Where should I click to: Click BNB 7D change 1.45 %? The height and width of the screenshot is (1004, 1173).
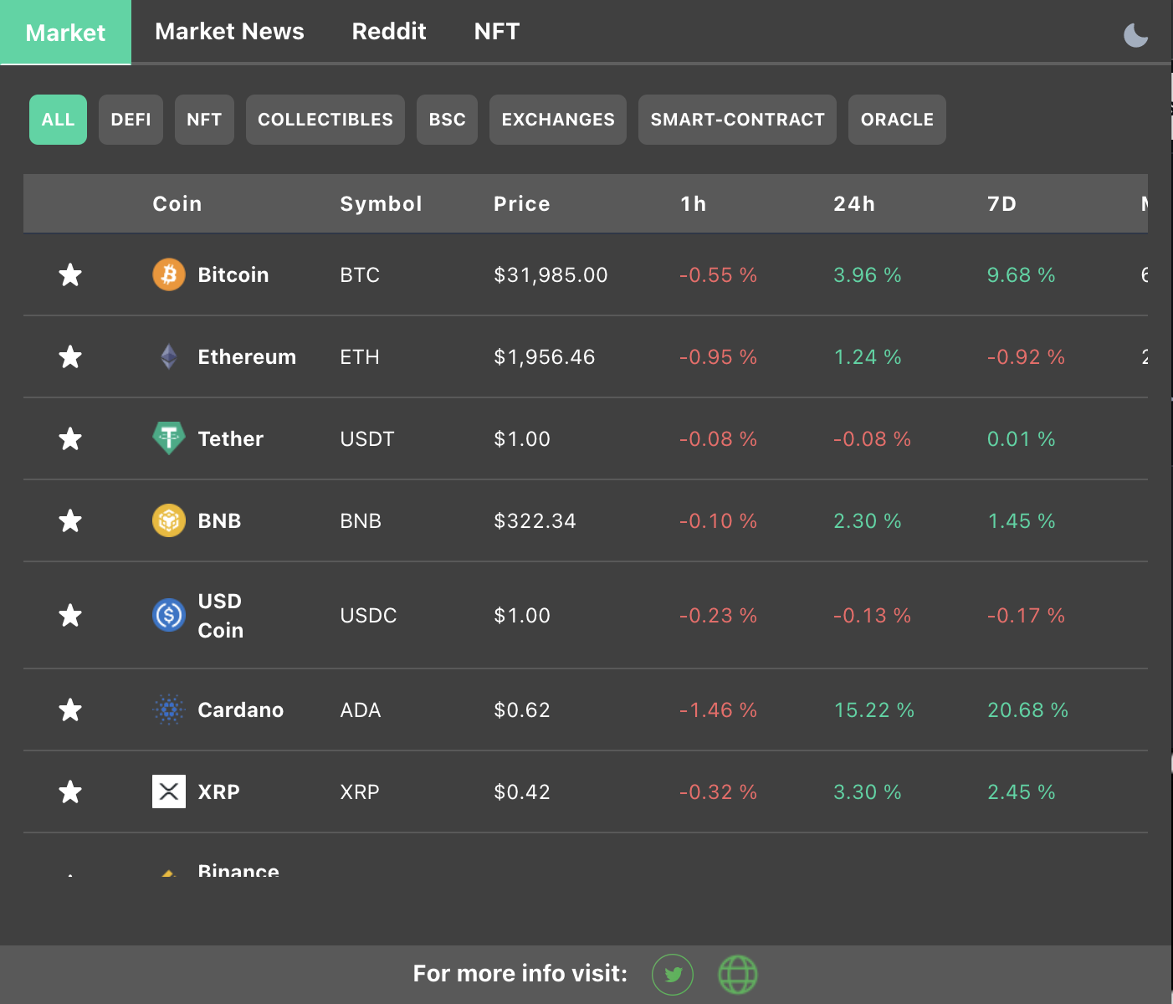coord(1022,520)
